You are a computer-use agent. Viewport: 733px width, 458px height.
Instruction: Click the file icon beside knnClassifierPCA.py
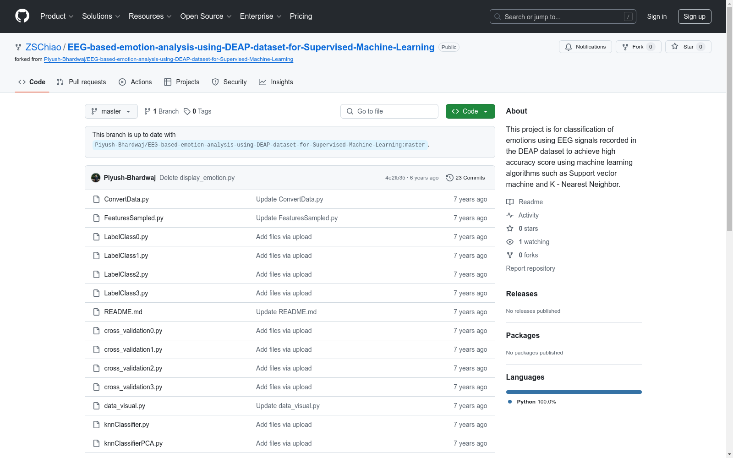(x=96, y=443)
